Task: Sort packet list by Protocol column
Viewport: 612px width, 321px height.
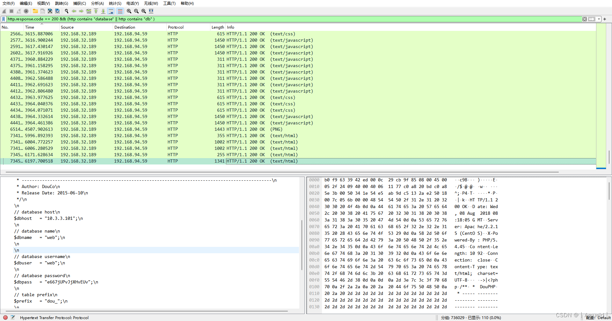Action: pos(188,27)
